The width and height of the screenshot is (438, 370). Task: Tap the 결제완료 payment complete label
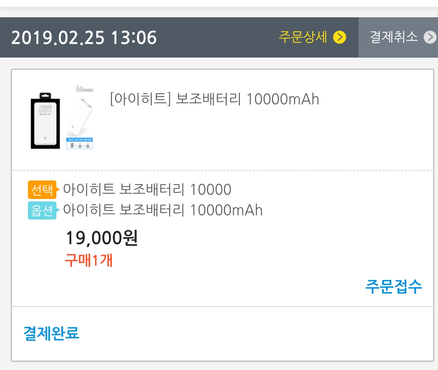point(51,333)
